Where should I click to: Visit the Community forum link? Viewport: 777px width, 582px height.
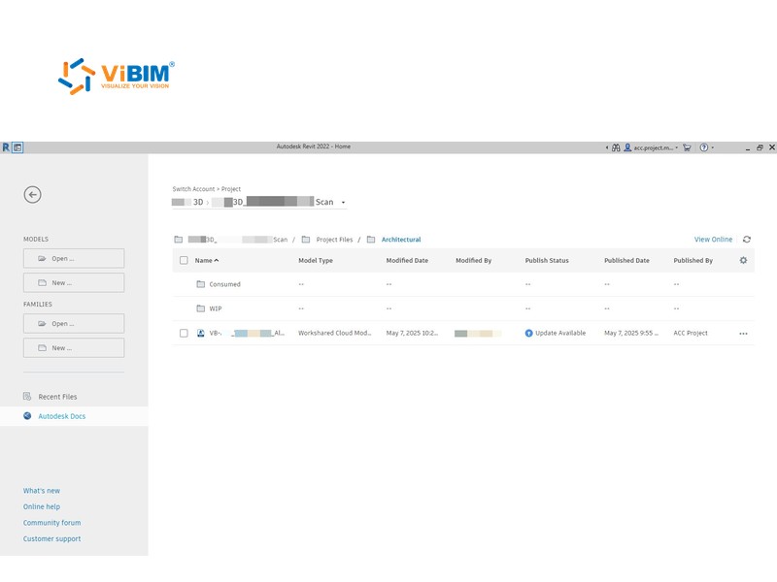point(52,523)
